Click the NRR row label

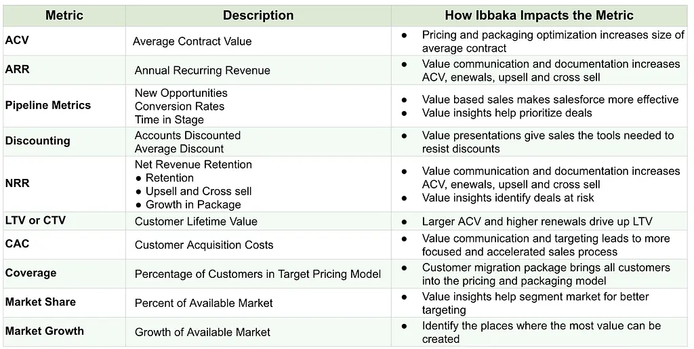(x=18, y=184)
